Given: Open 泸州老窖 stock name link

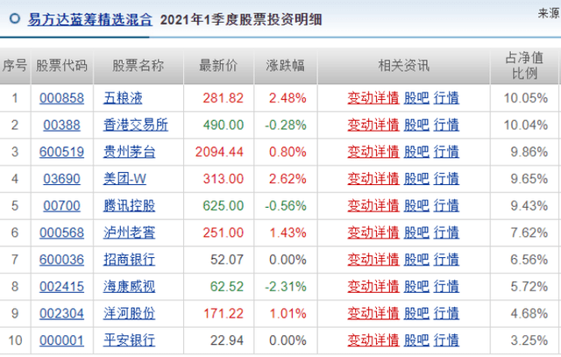Looking at the screenshot, I should point(129,232).
